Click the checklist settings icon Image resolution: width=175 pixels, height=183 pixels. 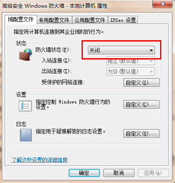[25, 106]
